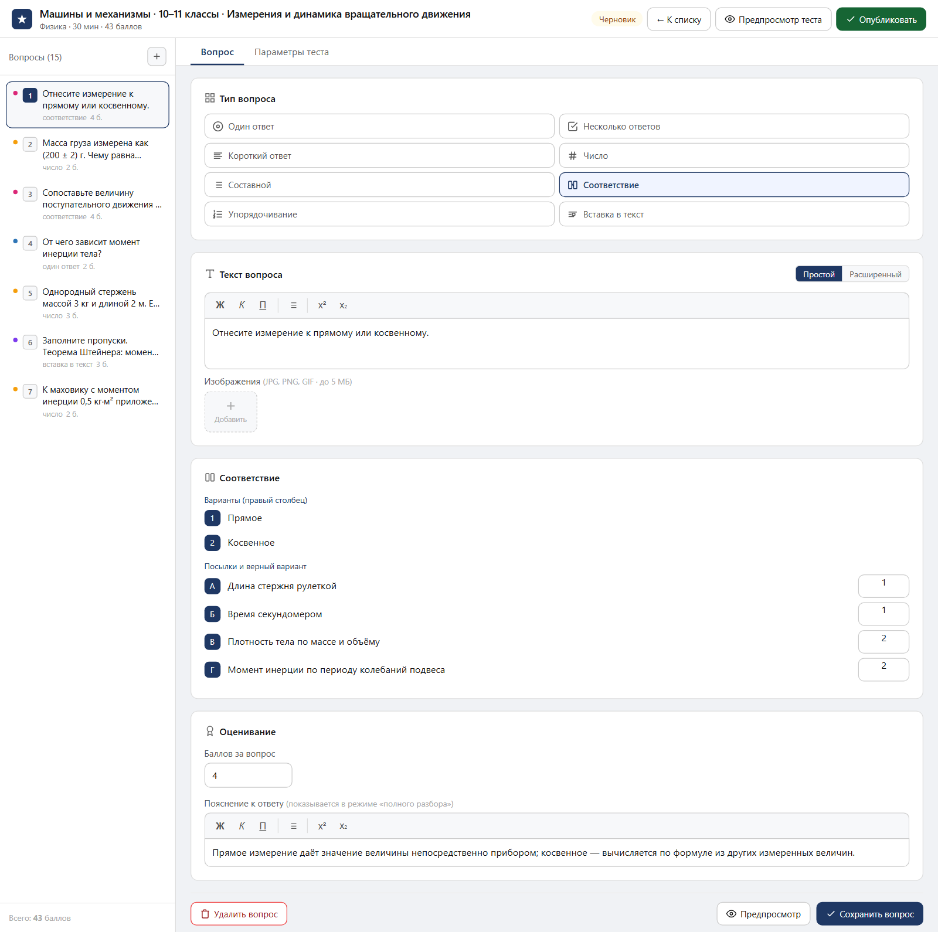Delete question with Удалить вопрос

tap(239, 914)
